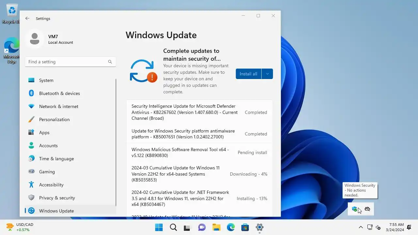Expand the Install all dropdown arrow

pos(267,74)
